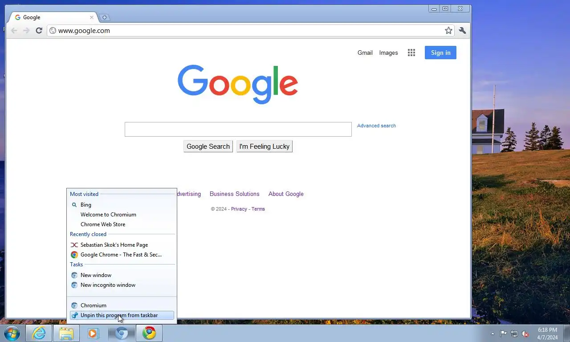Open the Gmail link
This screenshot has height=342, width=570.
tap(365, 53)
